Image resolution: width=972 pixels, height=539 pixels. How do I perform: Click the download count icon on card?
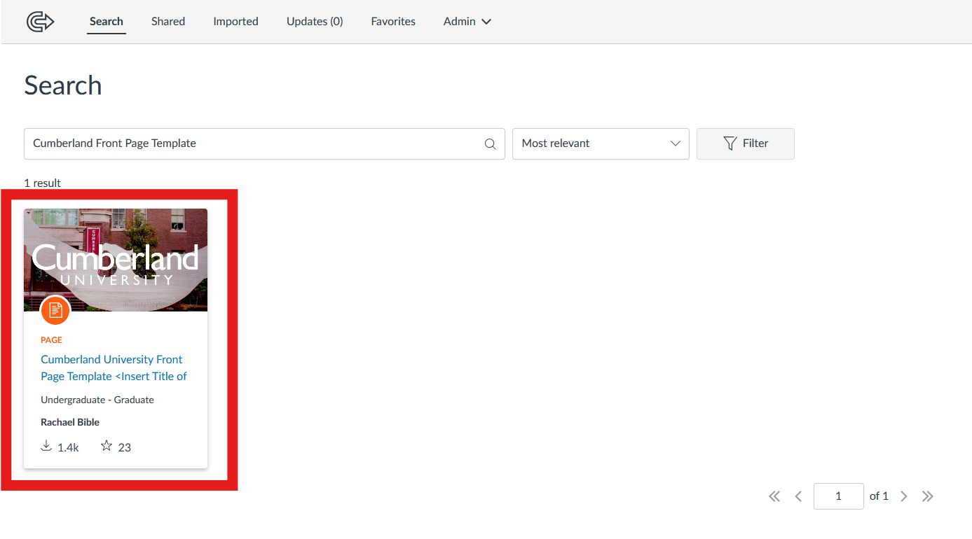tap(46, 446)
